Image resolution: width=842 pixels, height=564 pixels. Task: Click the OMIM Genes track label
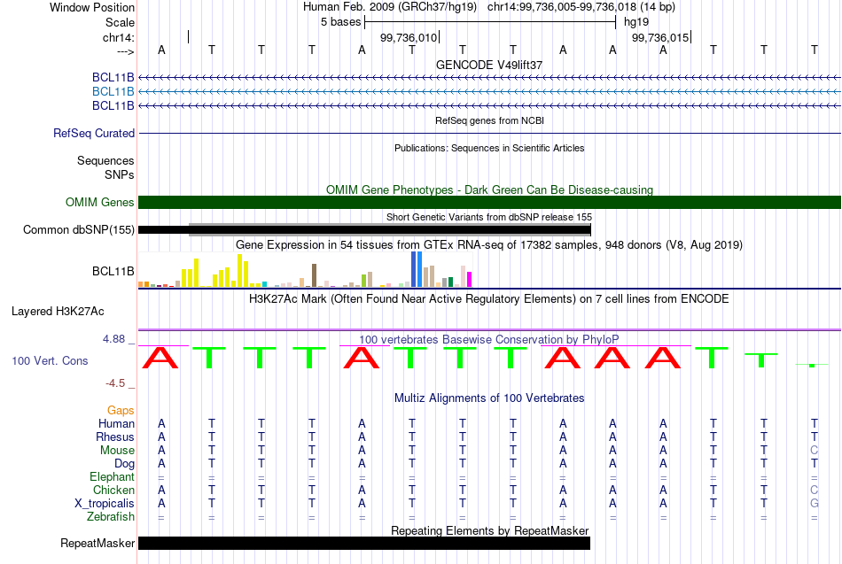pyautogui.click(x=100, y=202)
